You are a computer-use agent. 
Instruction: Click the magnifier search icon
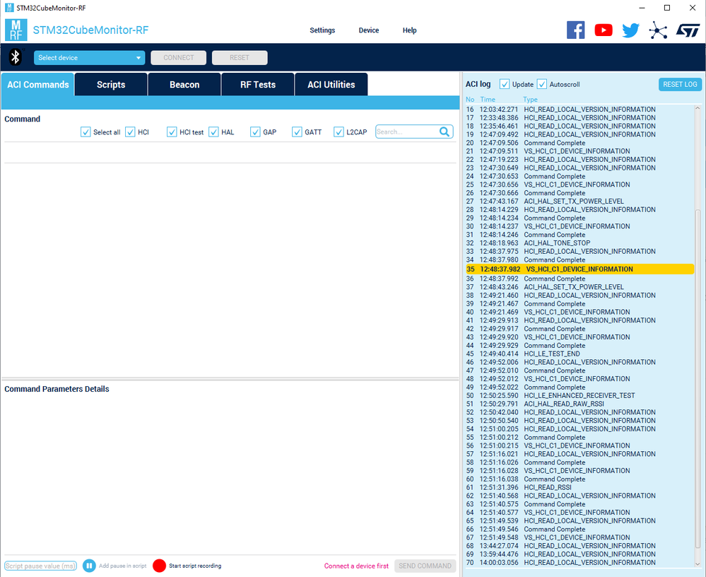(445, 132)
